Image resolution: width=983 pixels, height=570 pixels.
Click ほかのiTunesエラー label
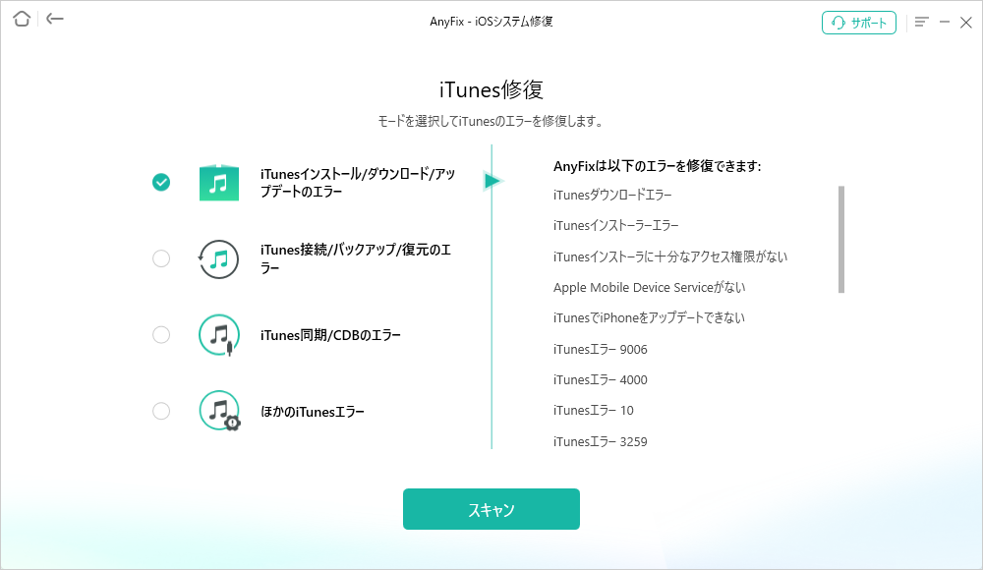(313, 412)
